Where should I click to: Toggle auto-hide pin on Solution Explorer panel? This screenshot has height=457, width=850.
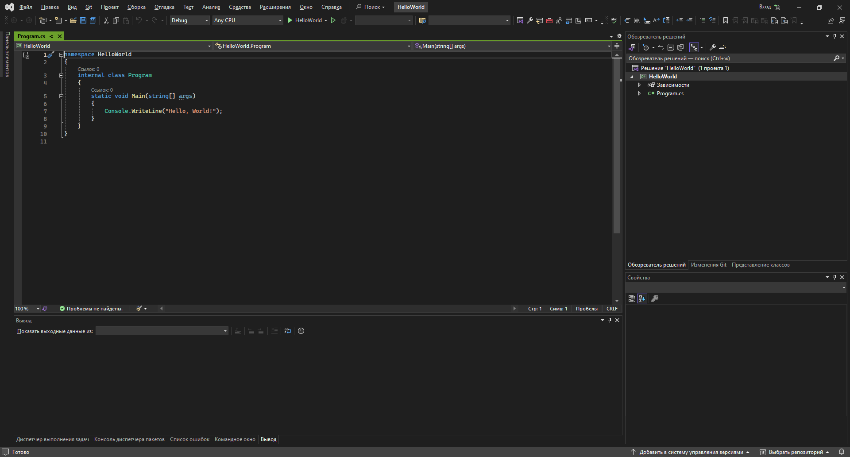pyautogui.click(x=835, y=36)
